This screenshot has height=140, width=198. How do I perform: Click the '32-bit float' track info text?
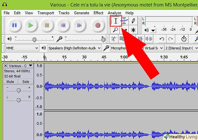coord(12,76)
